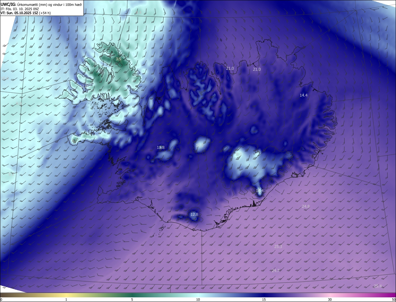396x302 pixels.
Task: Click the color bar tick label 30
Action: coord(330,300)
